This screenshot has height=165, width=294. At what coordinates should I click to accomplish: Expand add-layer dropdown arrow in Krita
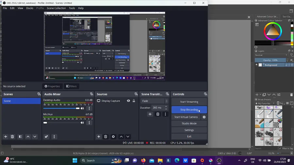click(260, 95)
